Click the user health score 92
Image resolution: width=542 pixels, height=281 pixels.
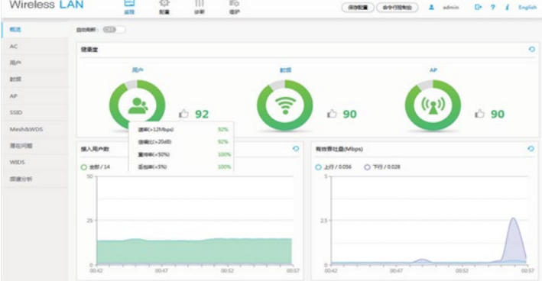[x=202, y=115]
